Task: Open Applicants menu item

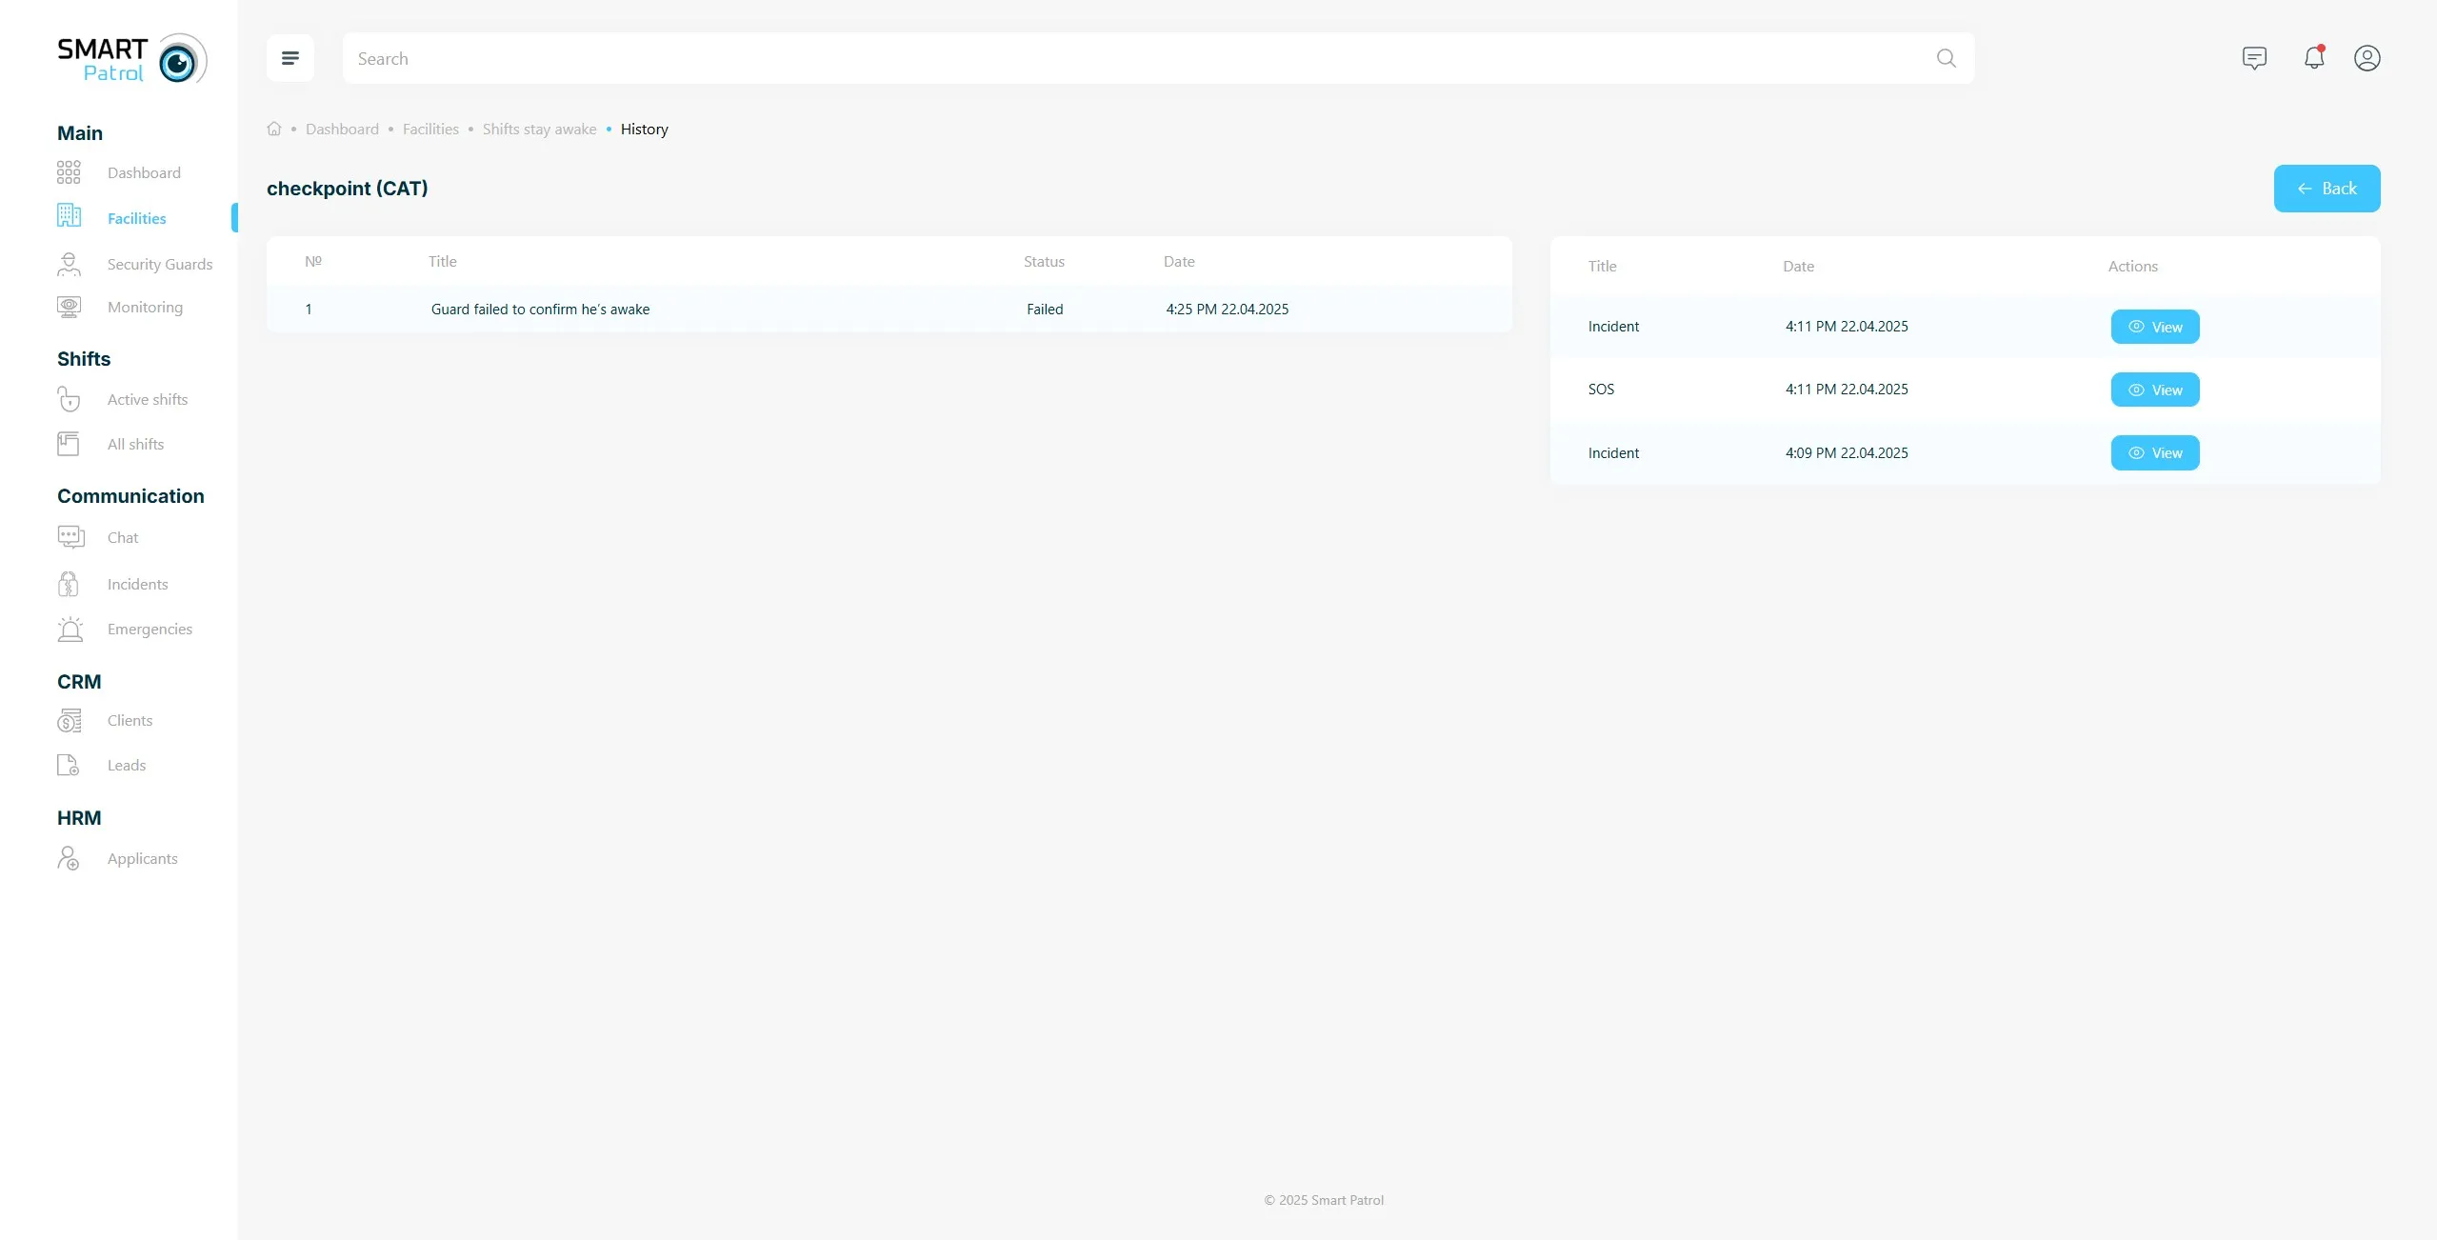Action: pyautogui.click(x=142, y=858)
